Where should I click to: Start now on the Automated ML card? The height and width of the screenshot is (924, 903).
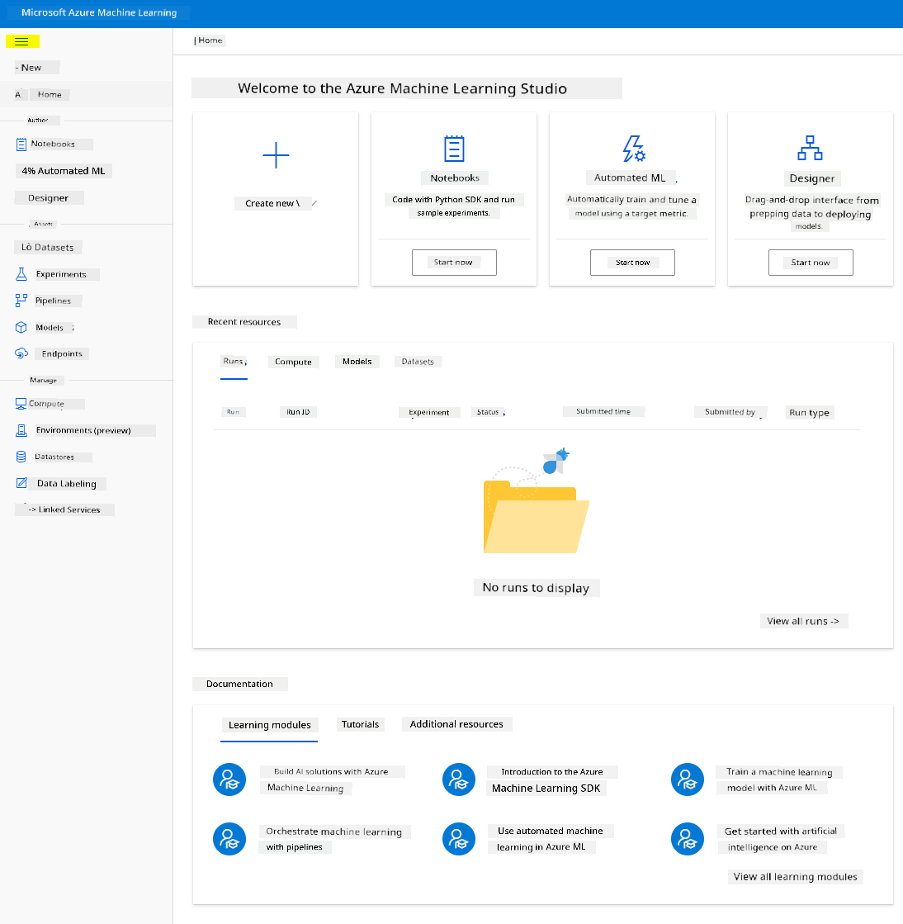click(632, 263)
